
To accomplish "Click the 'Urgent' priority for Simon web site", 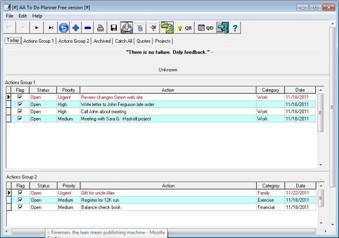I will click(68, 97).
